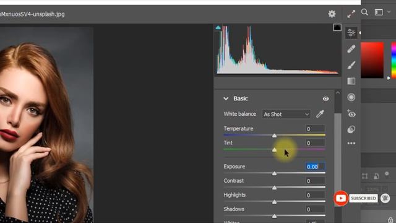The height and width of the screenshot is (223, 396).
Task: Click the unsplash.jpg file name title
Action: tap(32, 14)
